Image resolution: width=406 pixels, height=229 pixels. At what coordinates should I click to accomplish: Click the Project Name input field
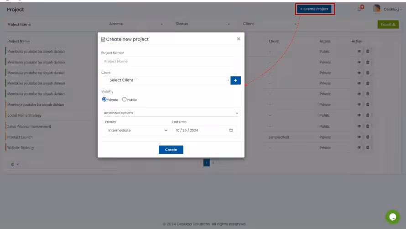click(167, 61)
